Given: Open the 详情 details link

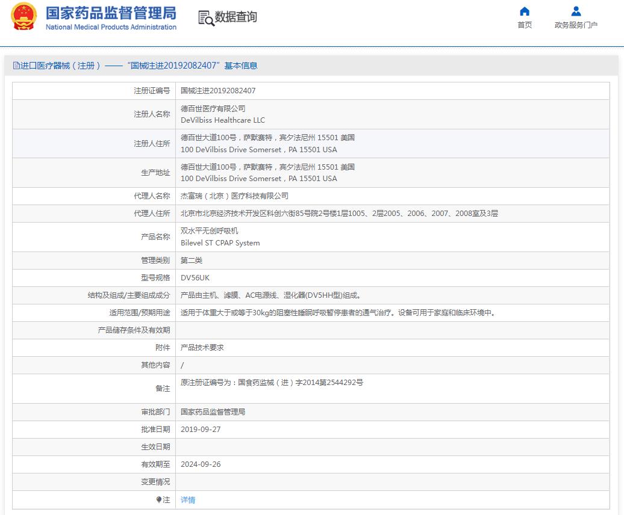Looking at the screenshot, I should (x=187, y=499).
